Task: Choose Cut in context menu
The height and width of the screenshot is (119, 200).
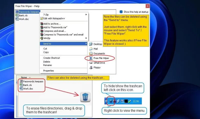Action: pyautogui.click(x=45, y=48)
